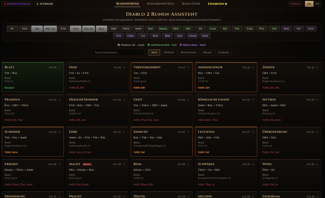Star the Heiliger Donner runeword
The width and height of the screenshot is (325, 198).
(124, 100)
